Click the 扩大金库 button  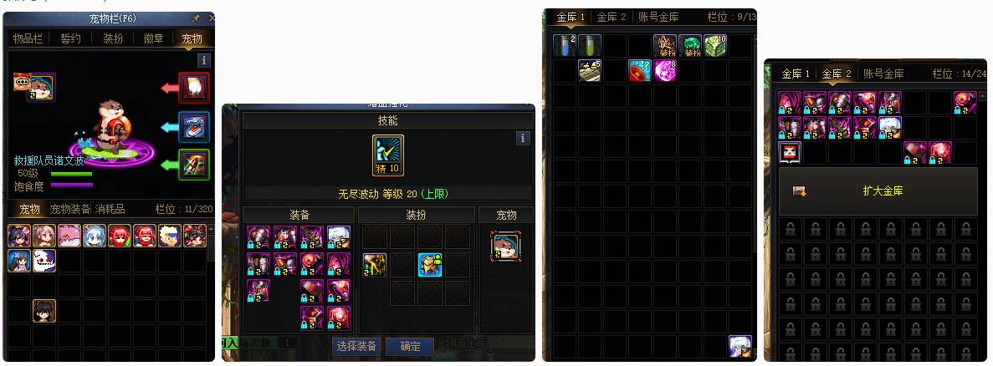878,191
